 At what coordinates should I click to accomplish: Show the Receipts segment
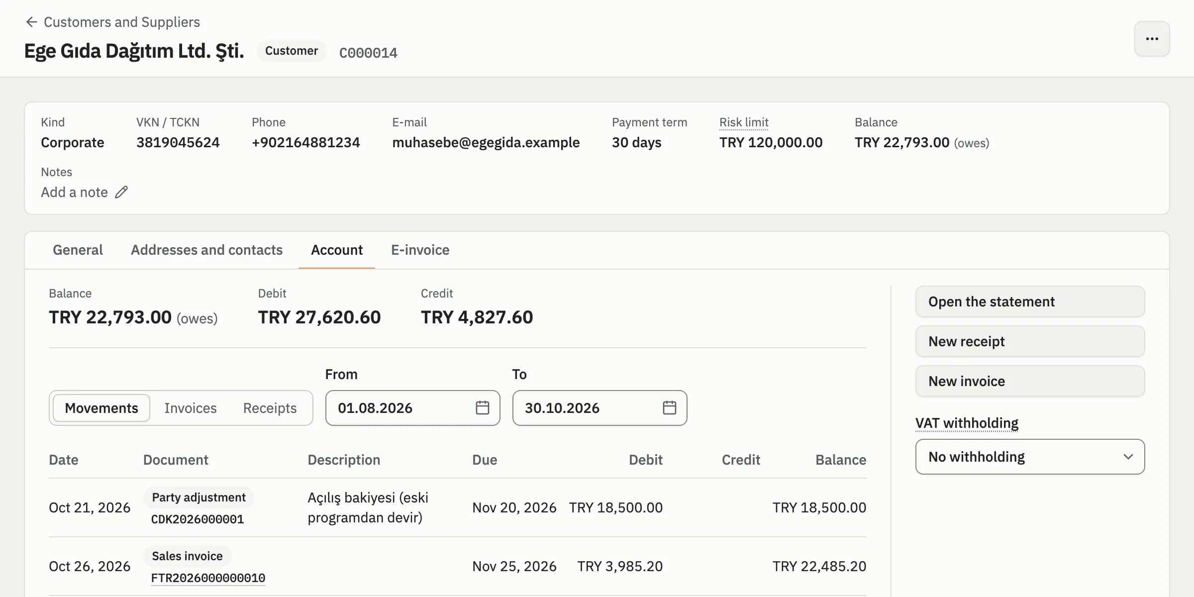point(270,408)
